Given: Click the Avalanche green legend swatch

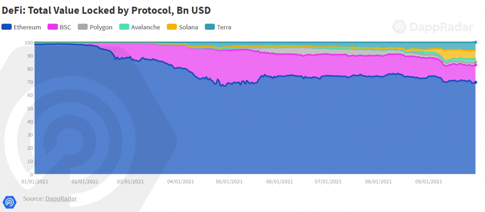Looking at the screenshot, I should 124,27.
